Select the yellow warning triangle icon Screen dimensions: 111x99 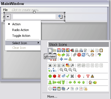tap(92, 76)
